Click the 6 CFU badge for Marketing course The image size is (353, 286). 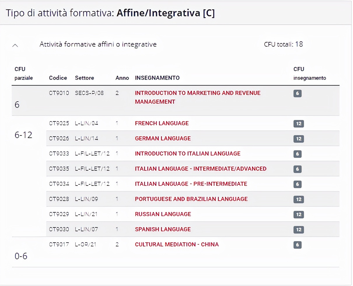coord(297,93)
